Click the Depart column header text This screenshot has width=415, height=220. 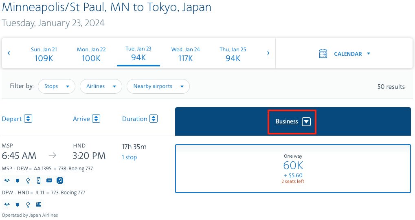pos(12,119)
